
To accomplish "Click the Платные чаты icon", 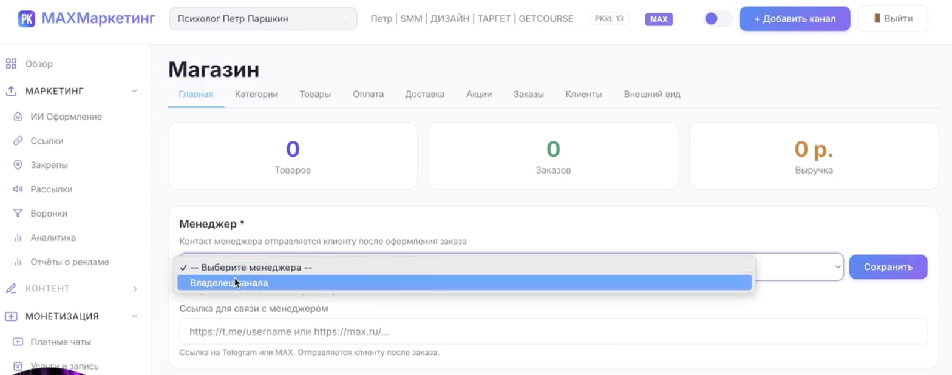I will (x=18, y=342).
